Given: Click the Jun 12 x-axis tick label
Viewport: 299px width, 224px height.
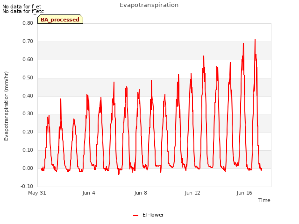Looking at the screenshot, I should [x=192, y=193].
